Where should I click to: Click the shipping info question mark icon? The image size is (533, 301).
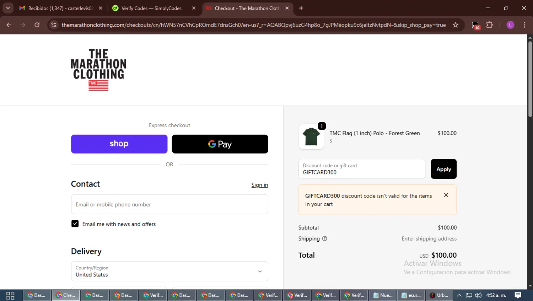[324, 238]
